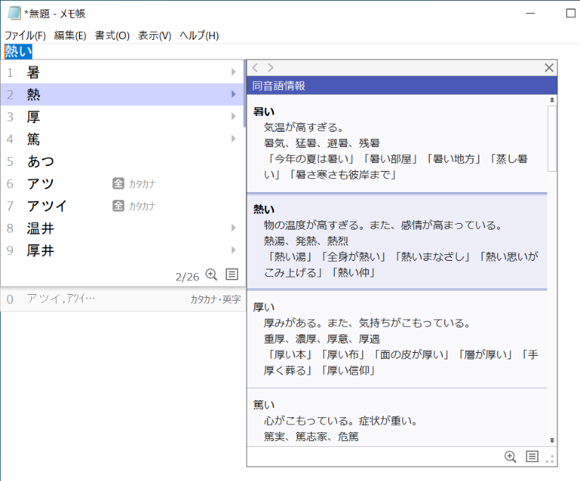Click the magnifier icon in homophone info panel

[510, 456]
